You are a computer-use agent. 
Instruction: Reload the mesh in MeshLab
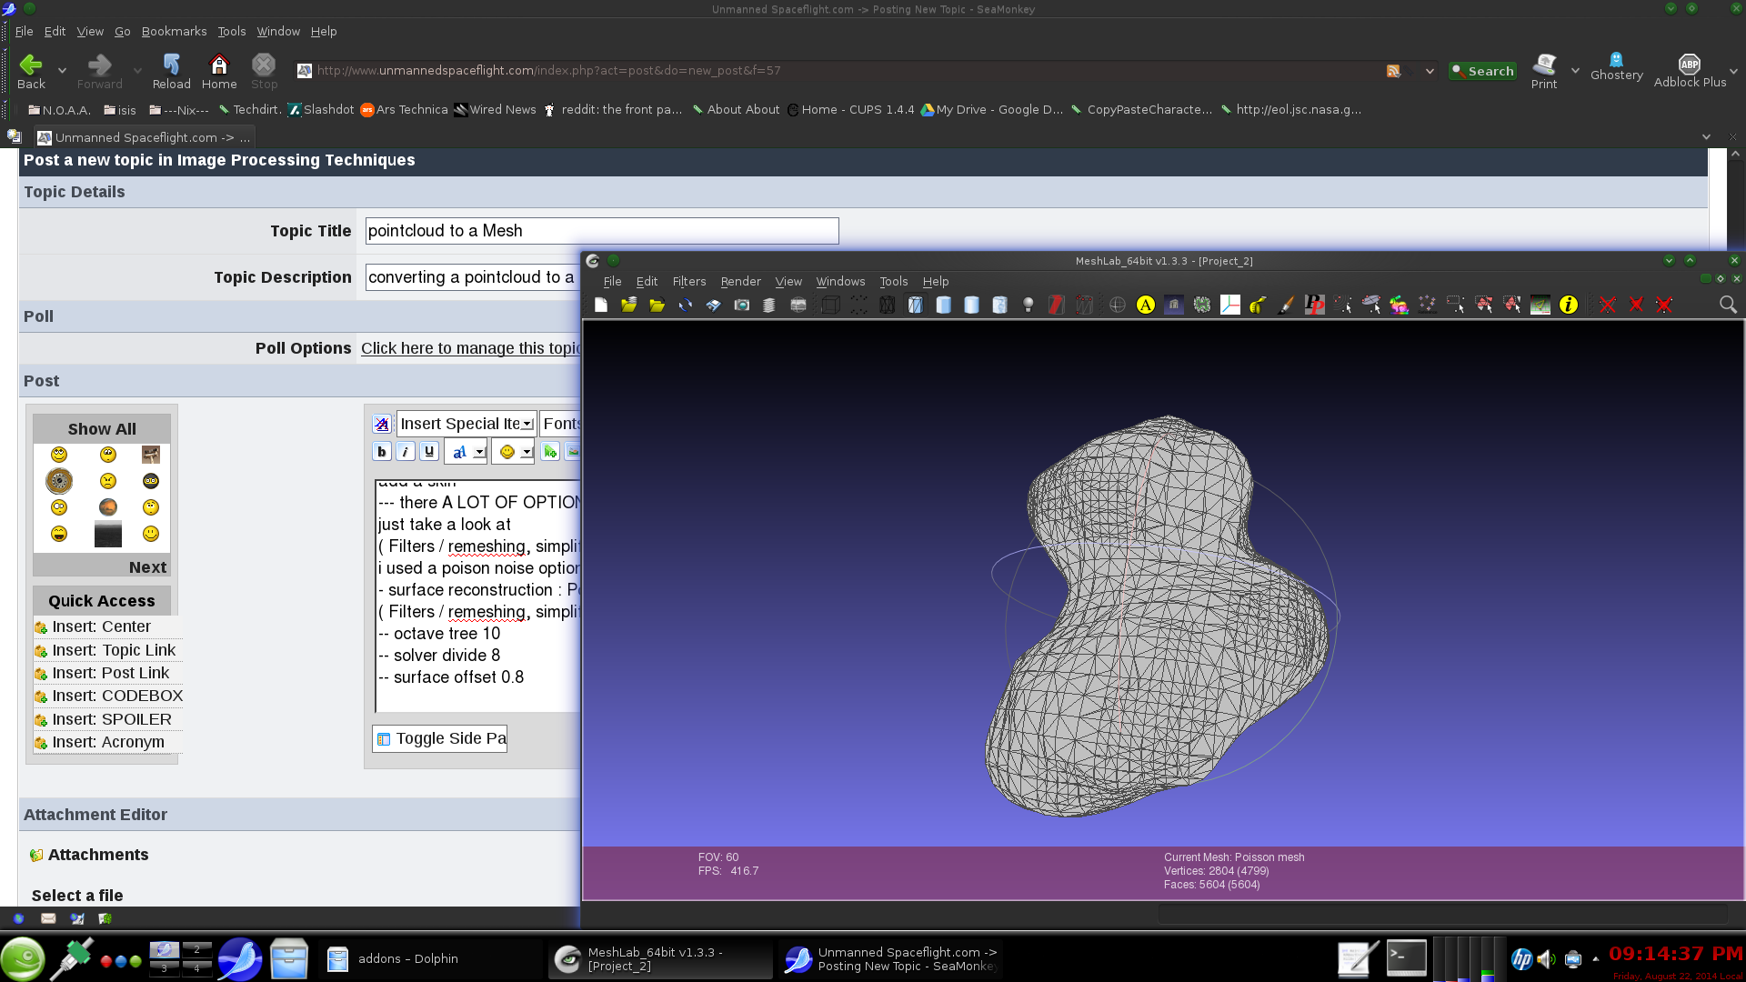[686, 306]
